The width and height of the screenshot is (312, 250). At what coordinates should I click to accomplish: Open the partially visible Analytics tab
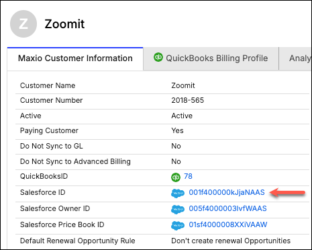(295, 58)
